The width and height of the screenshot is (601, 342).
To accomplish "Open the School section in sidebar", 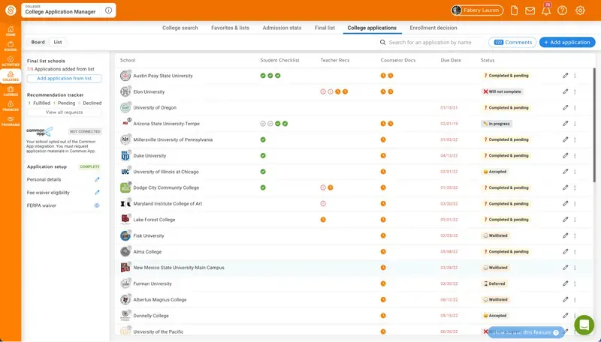I will click(x=11, y=46).
